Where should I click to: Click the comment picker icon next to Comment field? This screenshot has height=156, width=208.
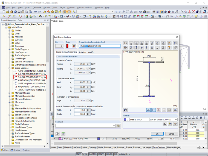118,126
